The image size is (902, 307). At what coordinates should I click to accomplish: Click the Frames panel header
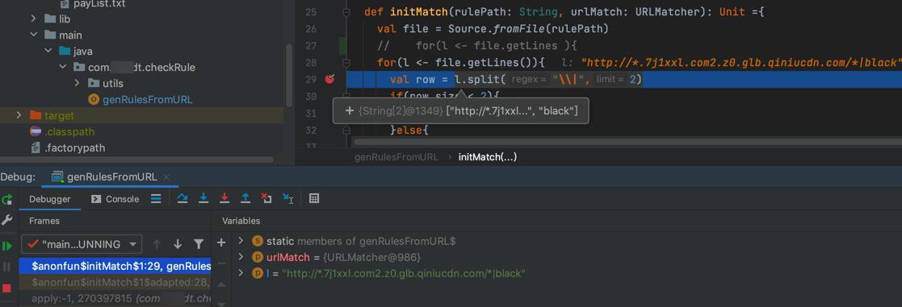click(x=44, y=221)
